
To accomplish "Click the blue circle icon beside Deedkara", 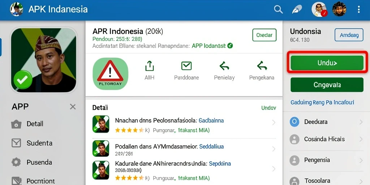I will point(294,122).
